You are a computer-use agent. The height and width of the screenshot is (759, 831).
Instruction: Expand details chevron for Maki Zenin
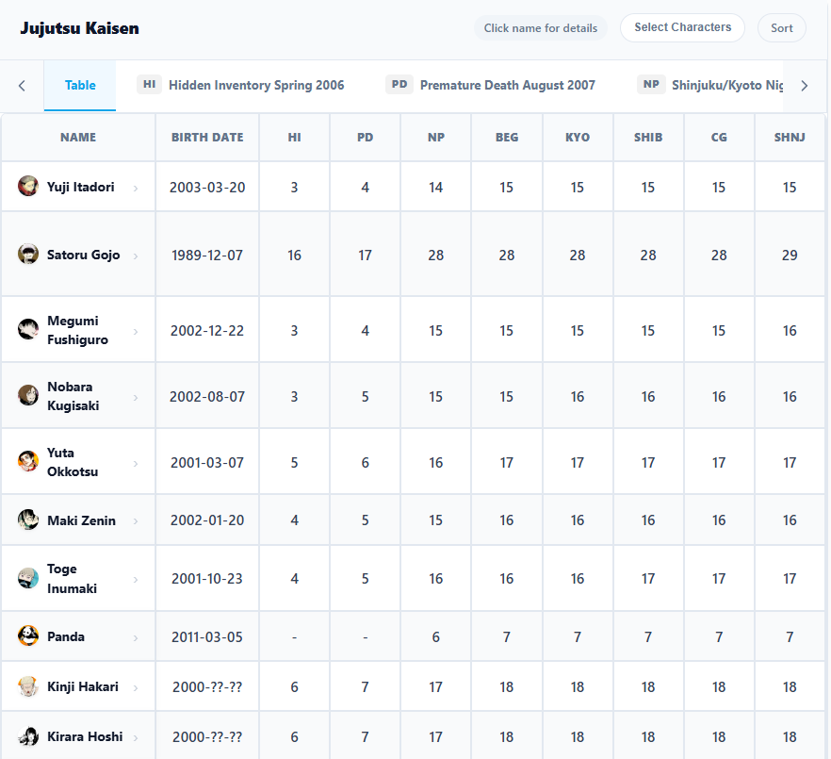point(136,521)
